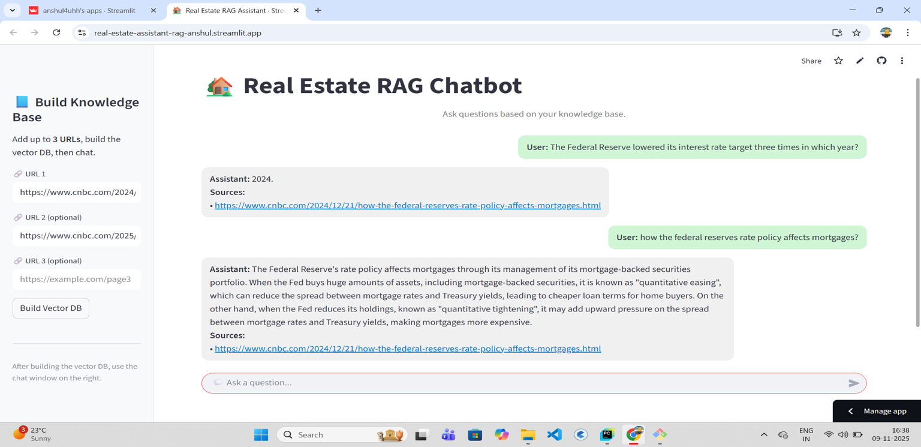
Task: Open the Chrome profile avatar
Action: (x=886, y=33)
